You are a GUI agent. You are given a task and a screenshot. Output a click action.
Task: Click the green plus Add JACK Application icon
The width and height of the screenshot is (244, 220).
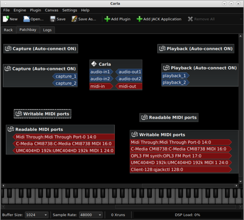(x=140, y=19)
